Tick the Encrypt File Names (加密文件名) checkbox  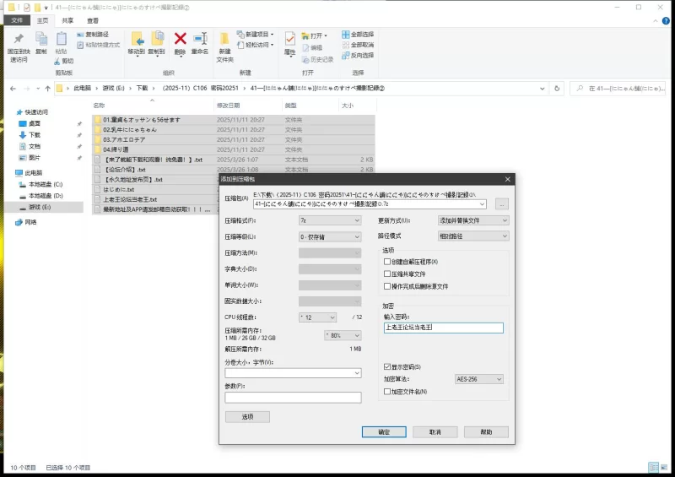click(x=386, y=392)
